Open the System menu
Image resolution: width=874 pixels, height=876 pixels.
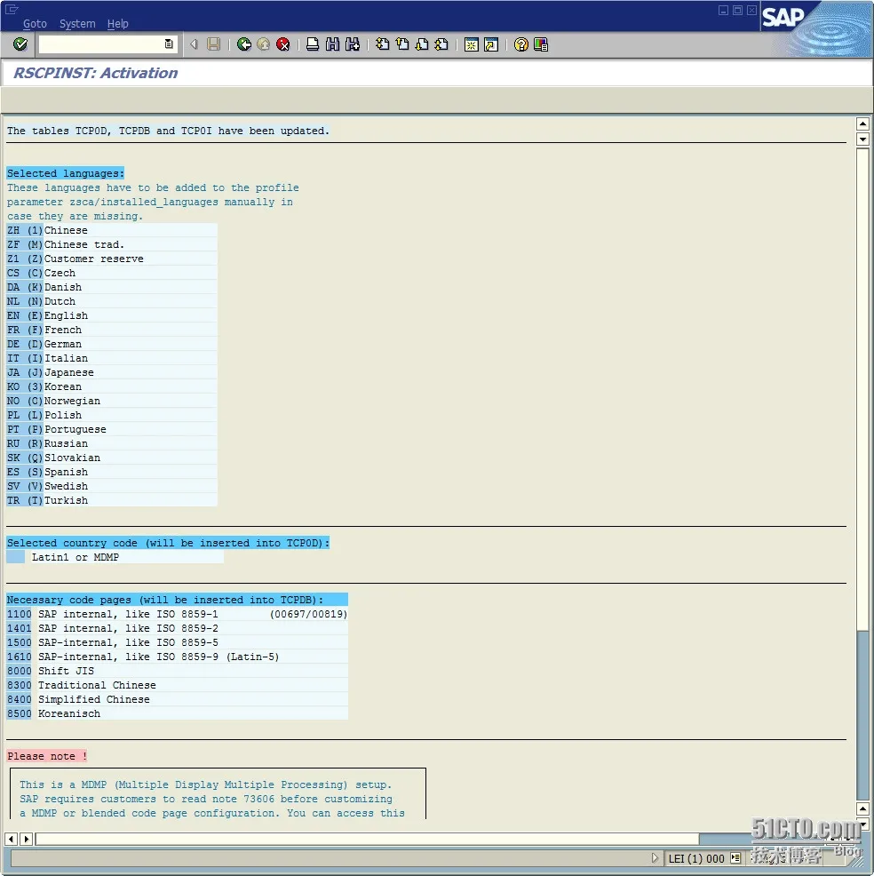77,23
